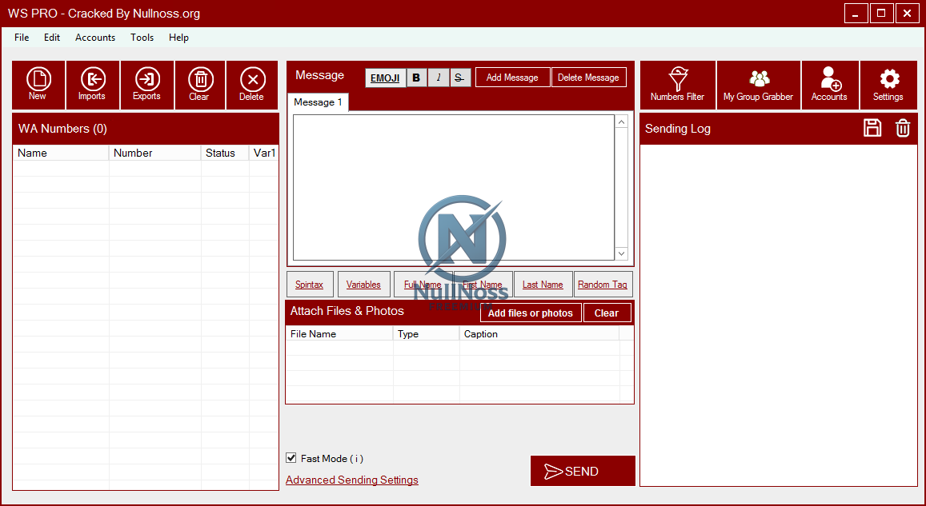Clear the WA Numbers list

(199, 84)
